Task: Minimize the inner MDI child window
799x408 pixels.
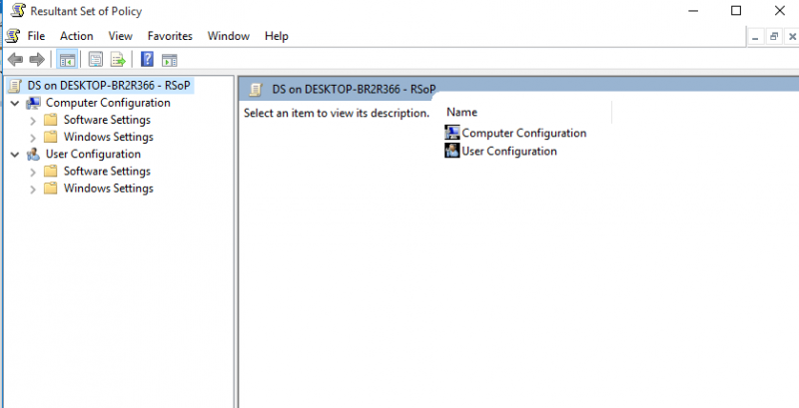Action: point(756,37)
